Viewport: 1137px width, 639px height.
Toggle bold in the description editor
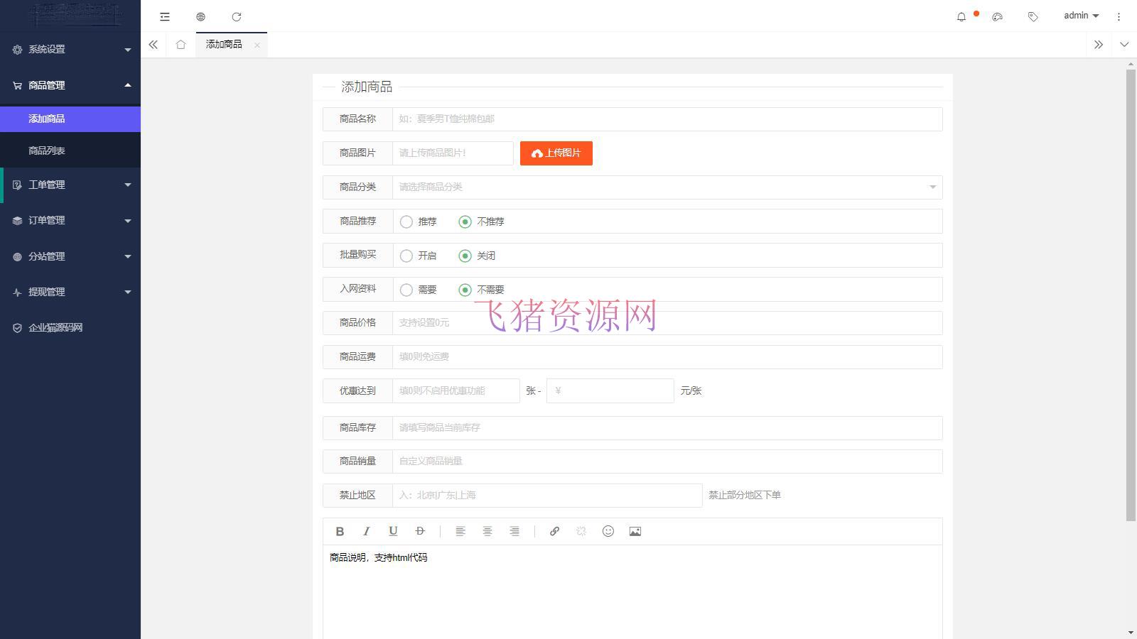(339, 531)
